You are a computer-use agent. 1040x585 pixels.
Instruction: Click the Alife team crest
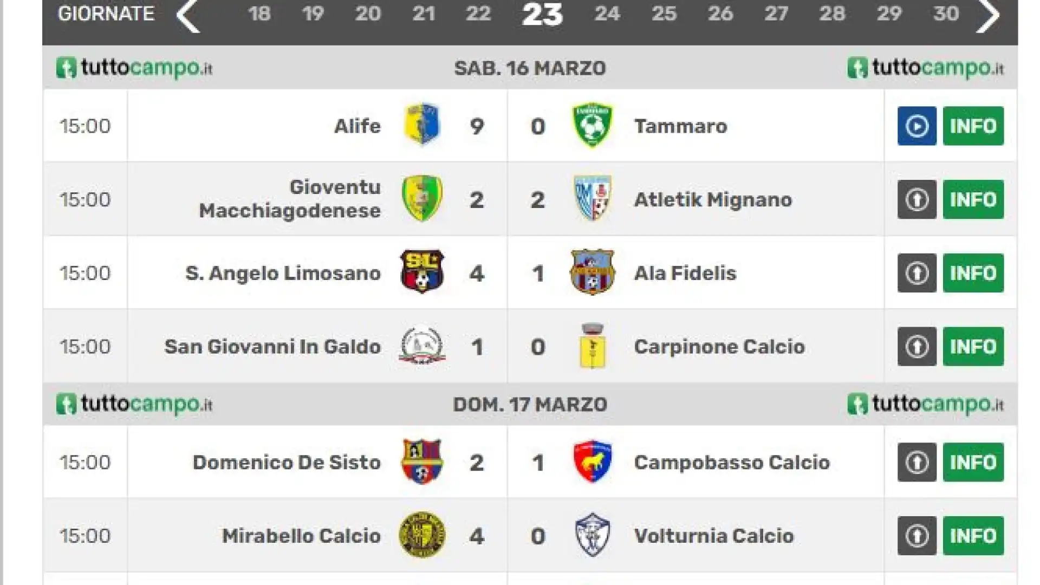tap(422, 125)
